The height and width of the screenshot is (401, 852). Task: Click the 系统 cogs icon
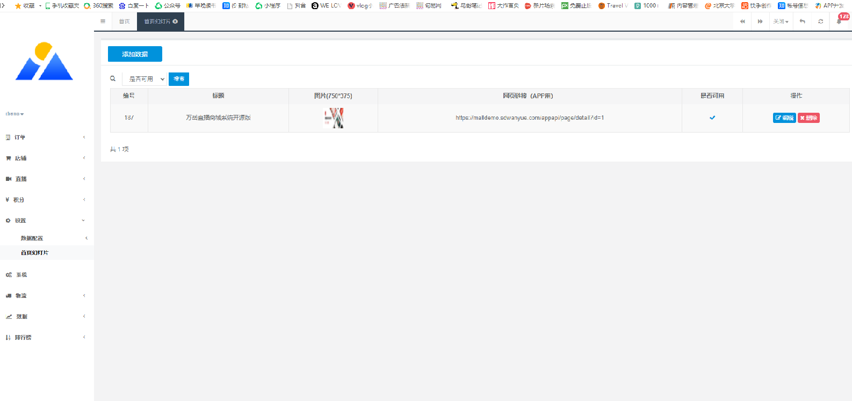(9, 275)
